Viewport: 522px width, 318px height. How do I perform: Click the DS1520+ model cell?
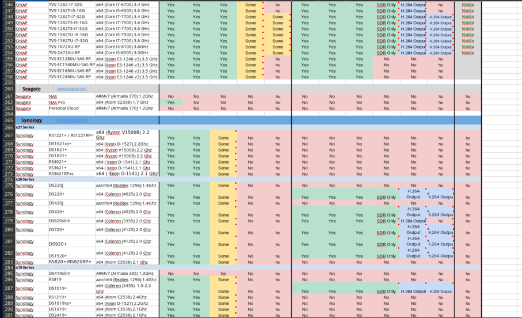pos(71,253)
